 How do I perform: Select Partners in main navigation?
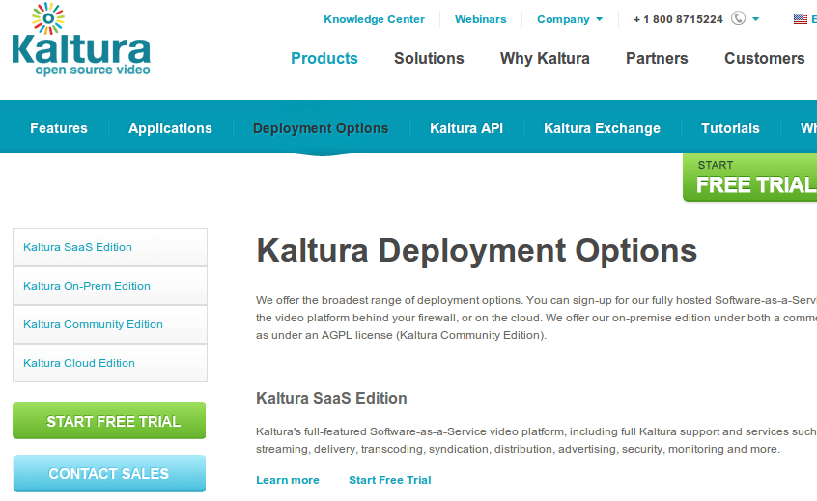[x=657, y=58]
